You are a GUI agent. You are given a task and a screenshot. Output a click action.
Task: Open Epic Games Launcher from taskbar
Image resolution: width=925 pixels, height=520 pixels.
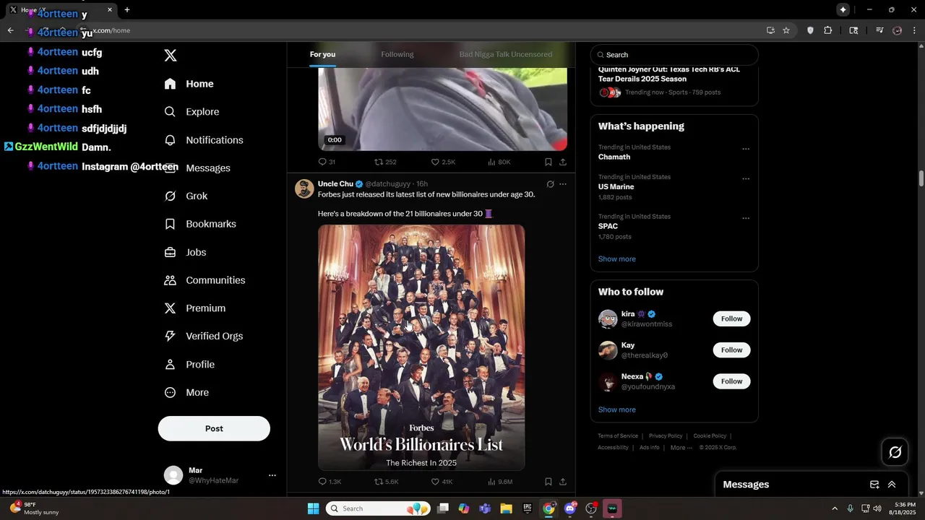(528, 508)
